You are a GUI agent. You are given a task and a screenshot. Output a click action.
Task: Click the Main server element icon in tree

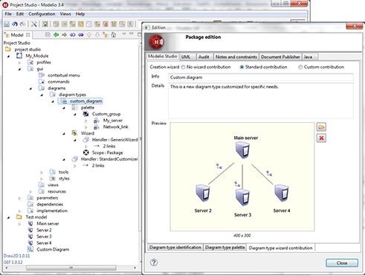tap(30, 223)
